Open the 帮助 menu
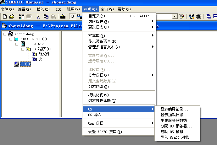The height and width of the screenshot is (145, 217). (124, 9)
